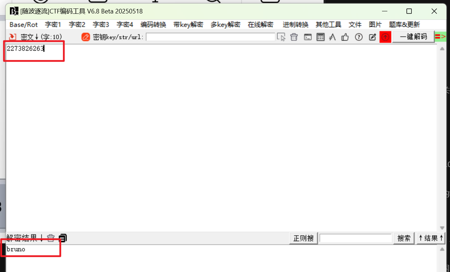Viewport: 450px width, 272px height.
Task: Open the 编码转换 menu
Action: click(x=153, y=24)
